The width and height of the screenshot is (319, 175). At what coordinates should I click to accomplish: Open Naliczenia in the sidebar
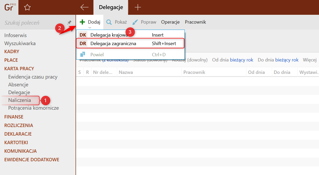19,100
